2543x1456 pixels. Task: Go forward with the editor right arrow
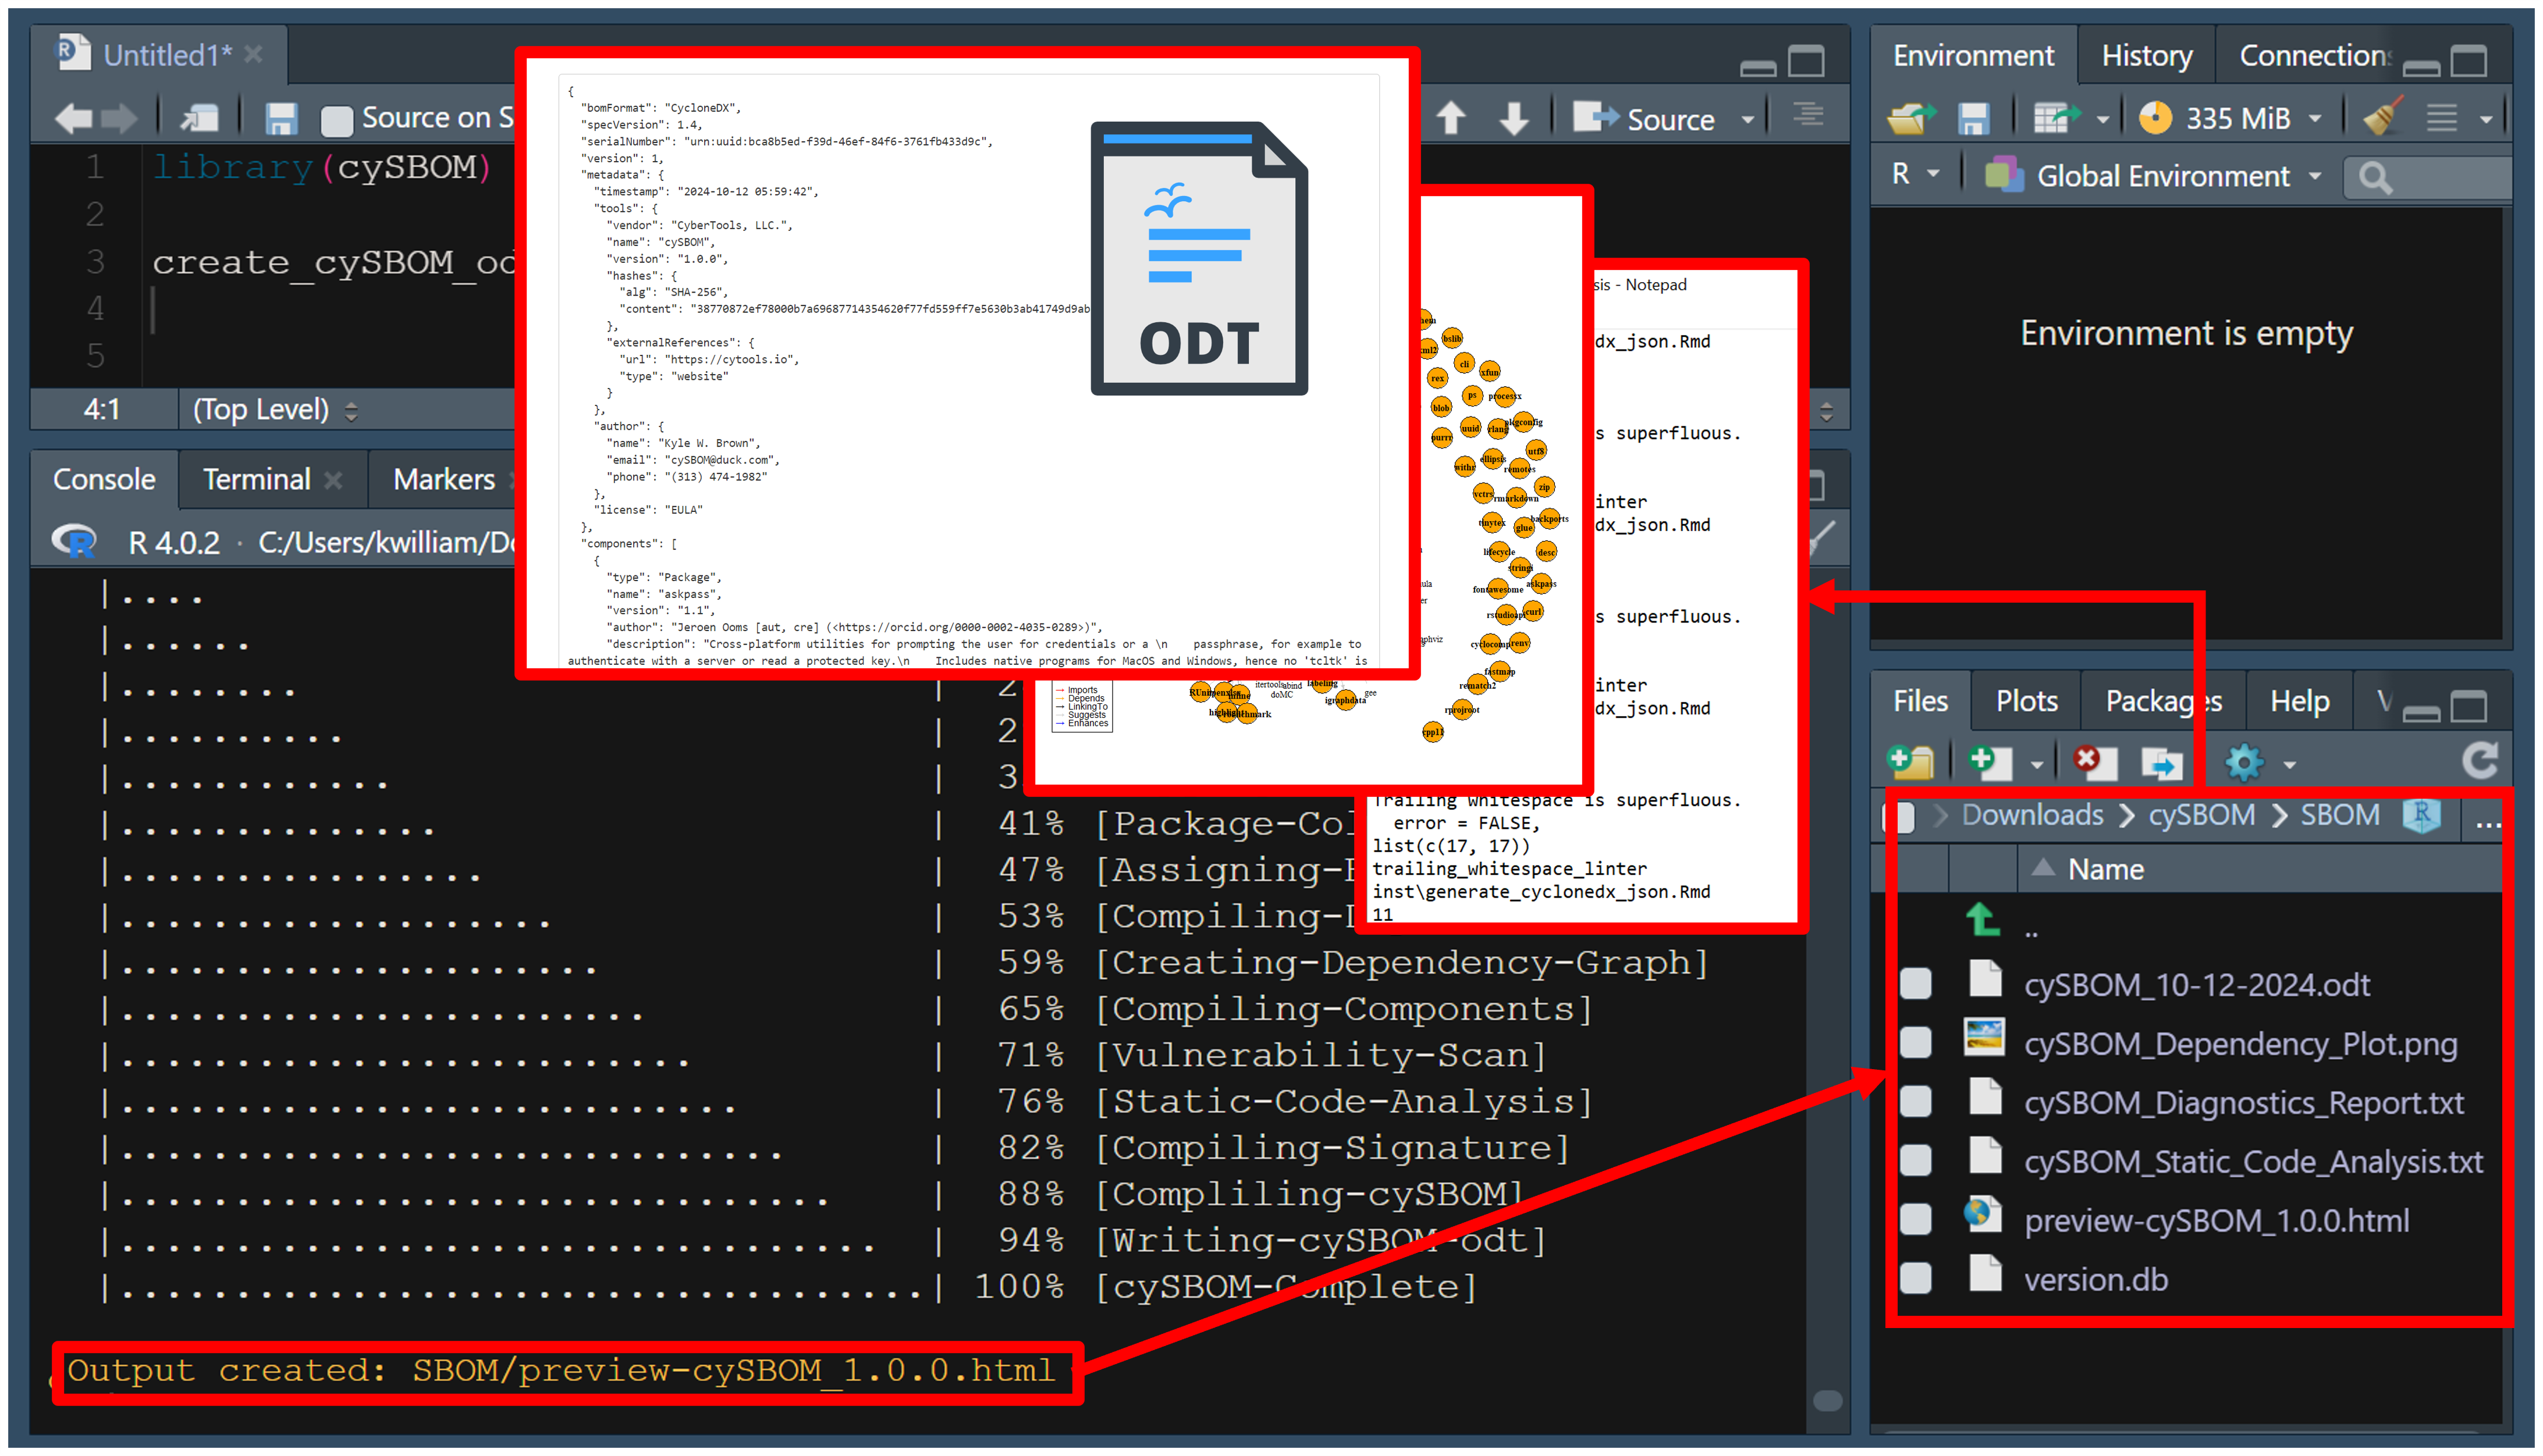tap(119, 119)
